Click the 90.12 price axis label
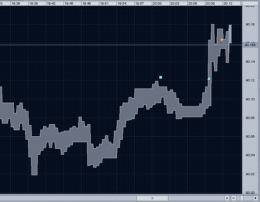The width and height of the screenshot is (260, 202). coord(250,80)
